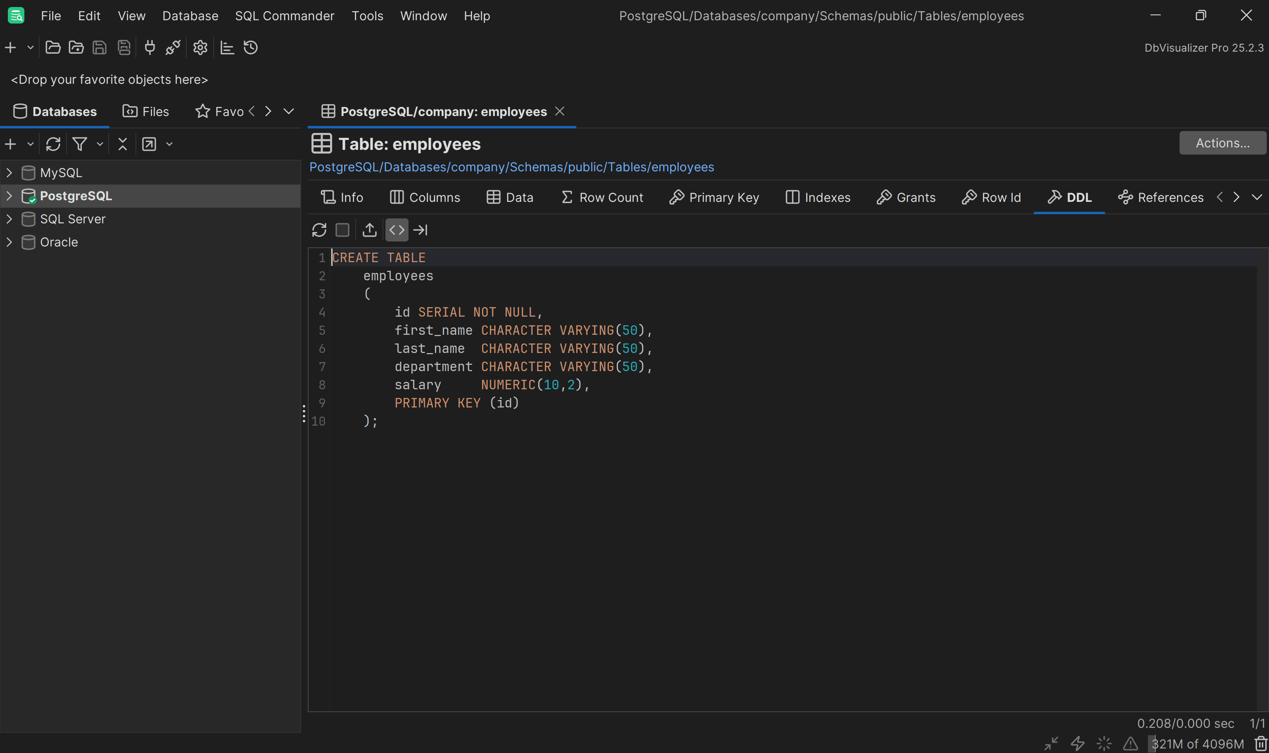Expand the MySQL connection node
Screen dimensions: 1269x753
coord(9,173)
